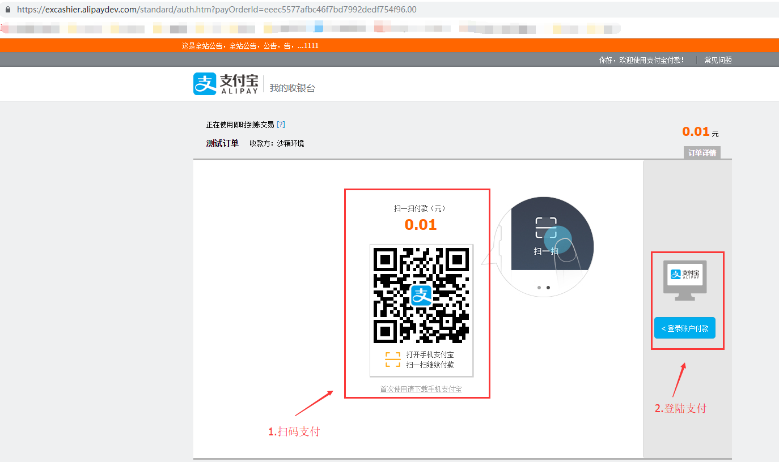
Task: Click the 0.01 元 amount beside the order info
Action: (x=701, y=132)
